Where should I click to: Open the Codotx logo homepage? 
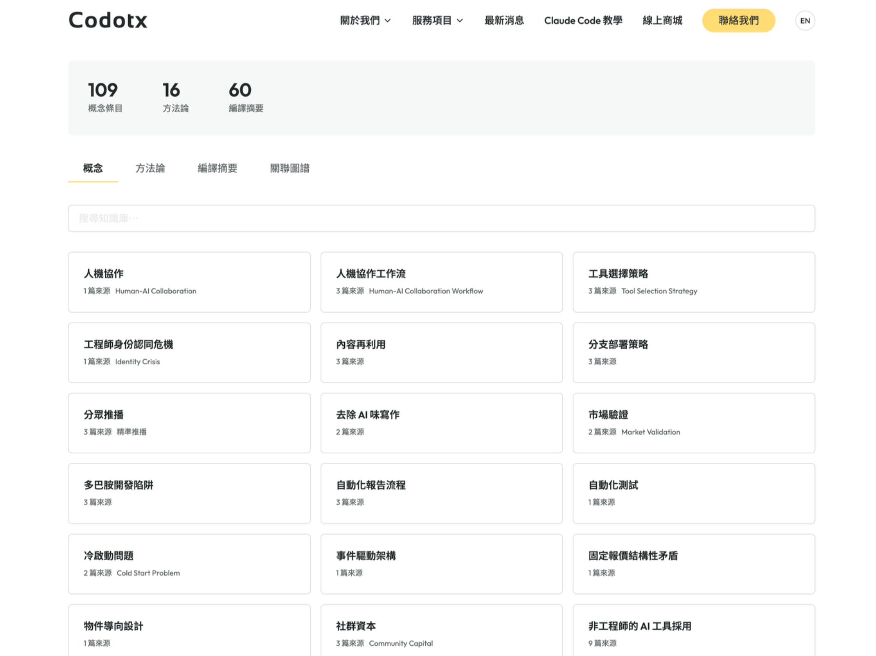tap(108, 20)
